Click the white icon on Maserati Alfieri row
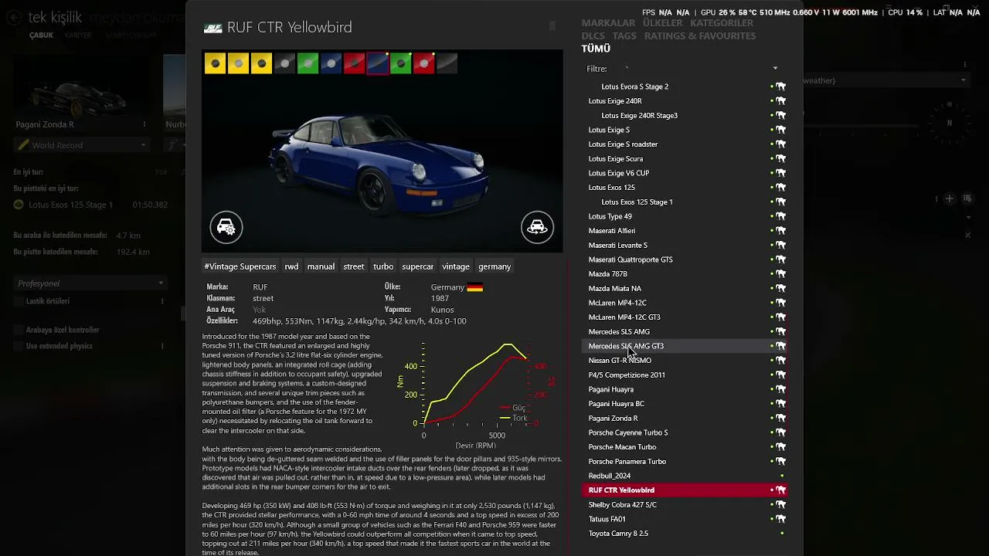This screenshot has width=989, height=556. 781,231
